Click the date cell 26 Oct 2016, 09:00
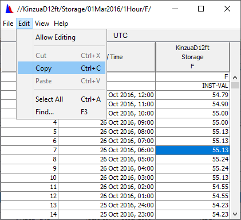 [106, 122]
